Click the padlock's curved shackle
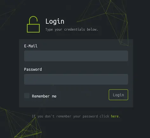Screen dimensions: 150x138 tap(33, 19)
